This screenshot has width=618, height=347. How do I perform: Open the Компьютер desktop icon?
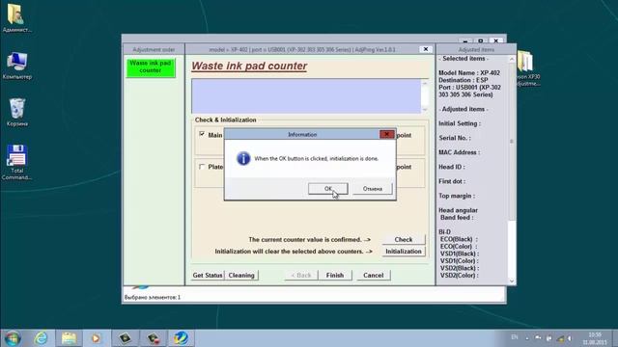(x=16, y=66)
